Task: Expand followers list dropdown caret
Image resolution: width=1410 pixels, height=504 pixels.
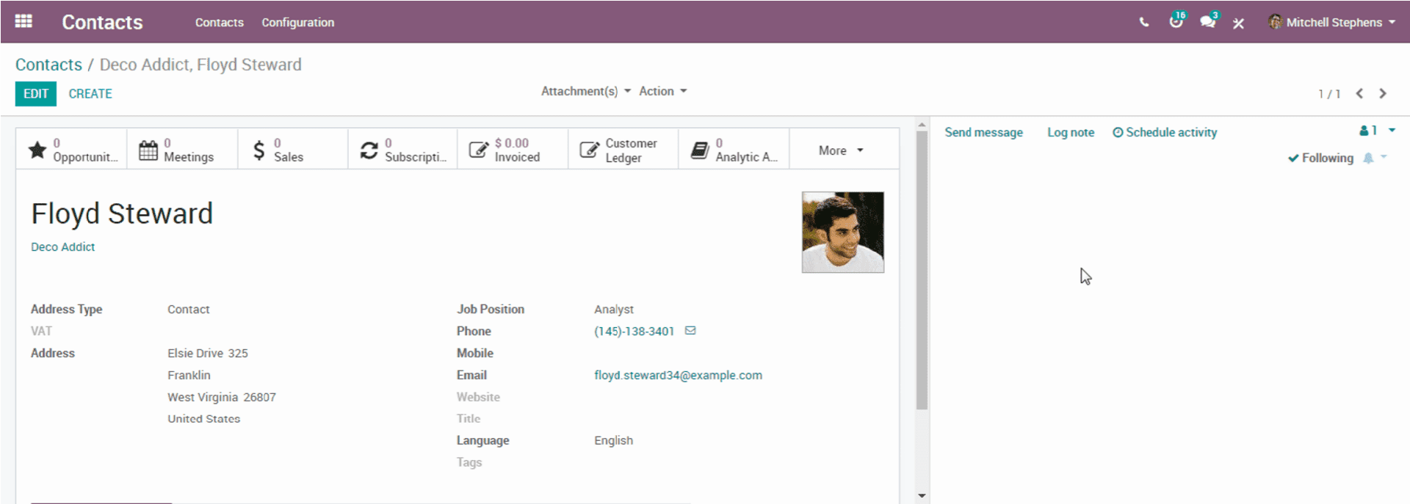Action: click(x=1392, y=131)
